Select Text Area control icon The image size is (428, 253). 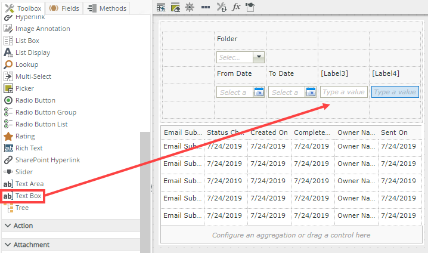coord(8,184)
